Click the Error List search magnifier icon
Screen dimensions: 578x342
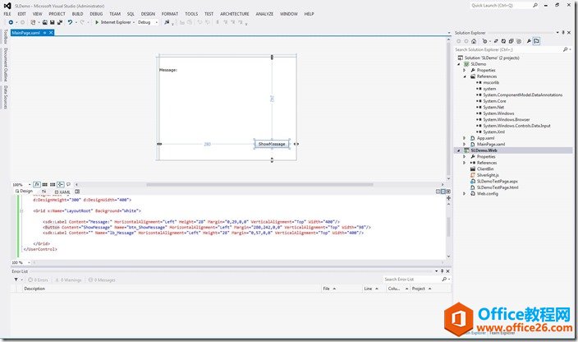pos(444,280)
